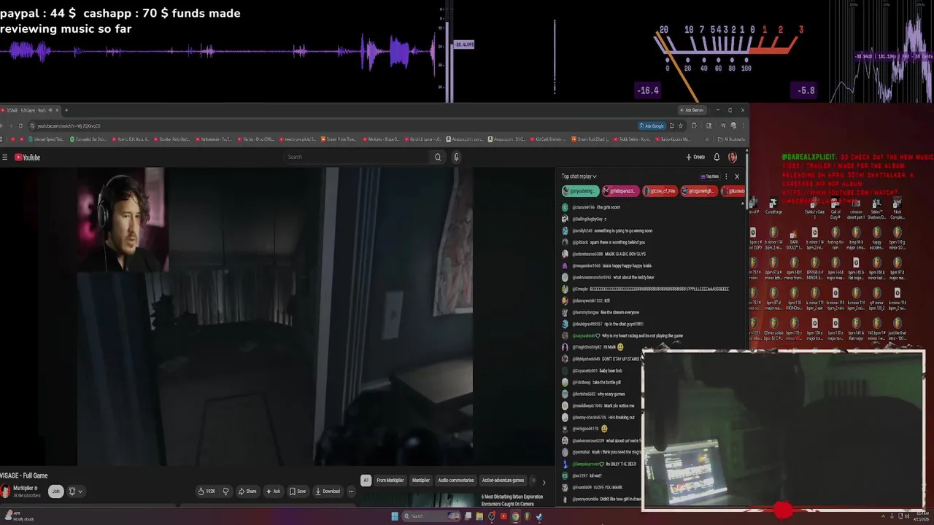
Task: Click the @elysabeth chat chip
Action: (580, 191)
